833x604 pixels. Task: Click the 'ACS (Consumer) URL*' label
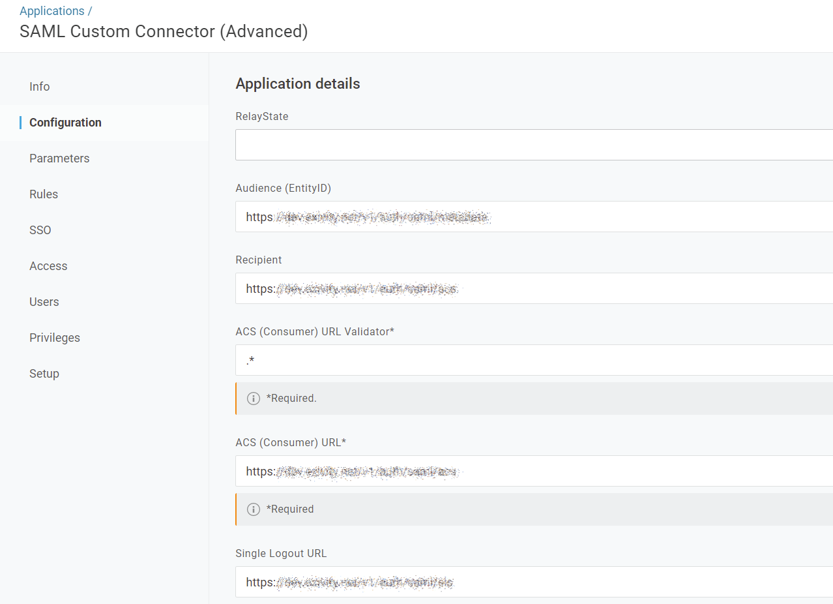tap(291, 442)
